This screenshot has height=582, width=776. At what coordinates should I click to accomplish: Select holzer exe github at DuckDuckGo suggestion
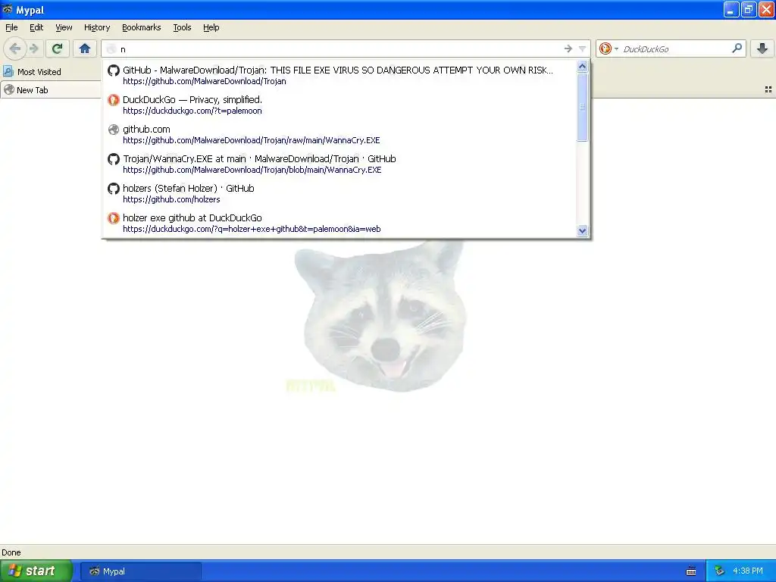[339, 224]
